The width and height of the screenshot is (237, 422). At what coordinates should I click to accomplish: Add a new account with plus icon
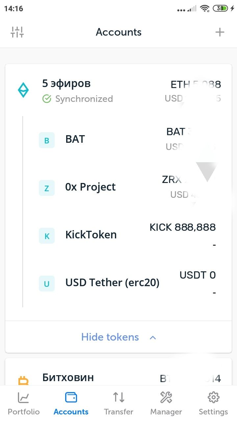point(220,32)
